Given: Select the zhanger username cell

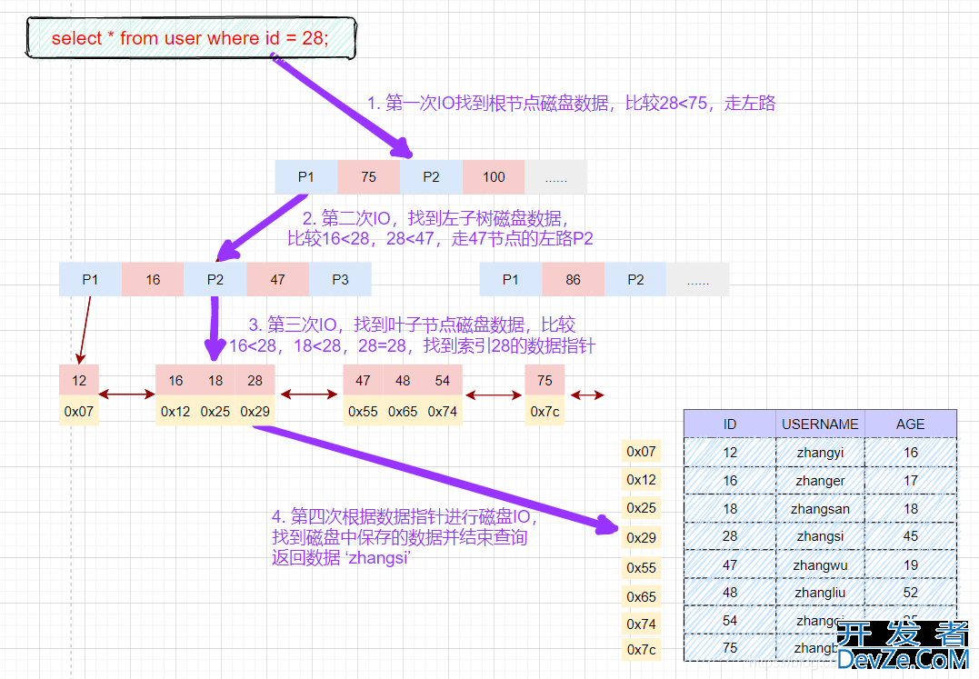Looking at the screenshot, I should point(821,481).
